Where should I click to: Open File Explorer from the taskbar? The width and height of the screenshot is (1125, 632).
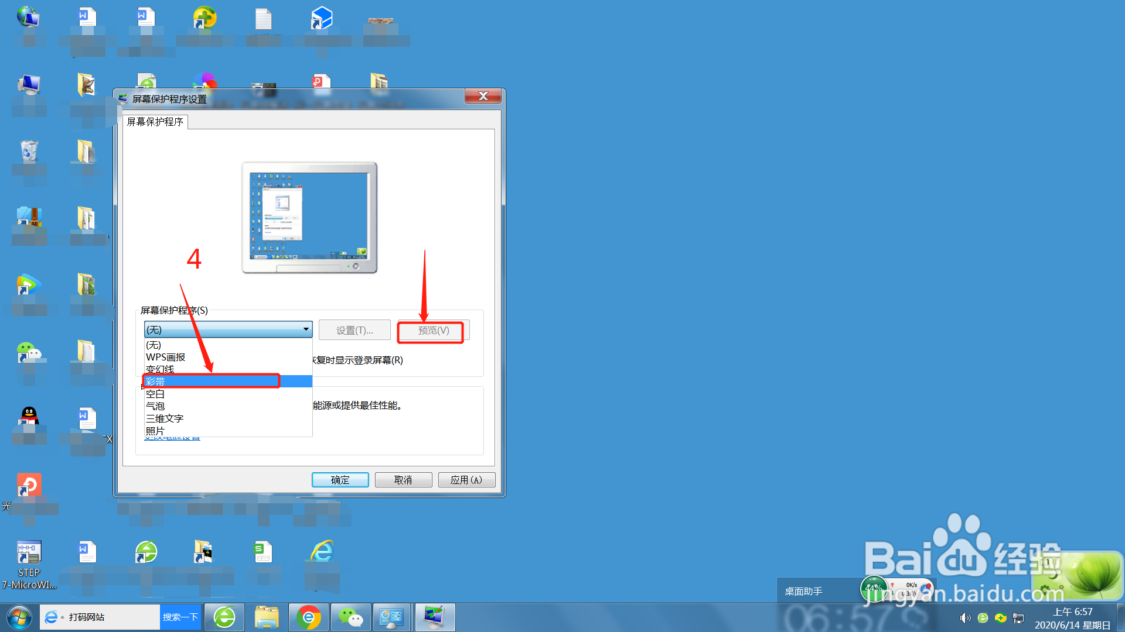[x=267, y=617]
